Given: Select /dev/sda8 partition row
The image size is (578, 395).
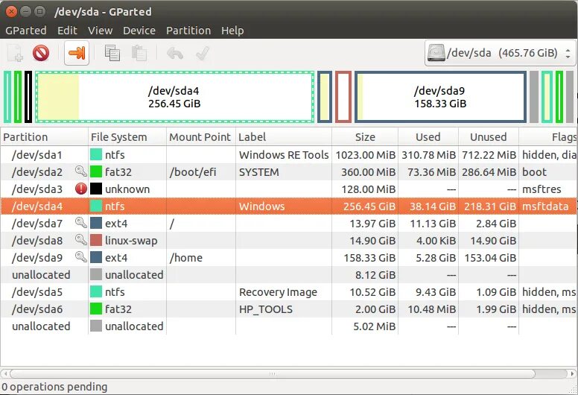Looking at the screenshot, I should [x=289, y=241].
